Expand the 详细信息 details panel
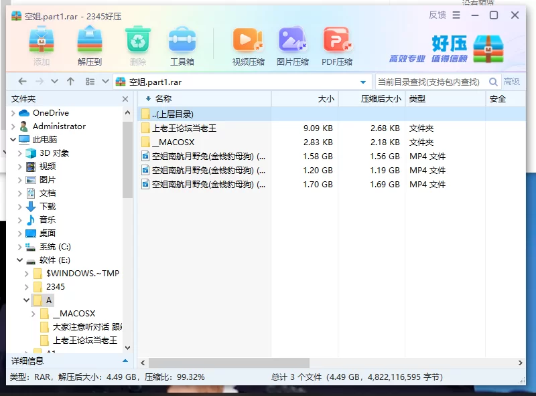 click(x=125, y=361)
